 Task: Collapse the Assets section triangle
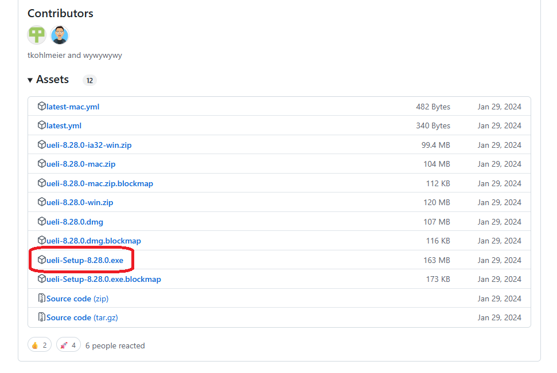tap(30, 80)
